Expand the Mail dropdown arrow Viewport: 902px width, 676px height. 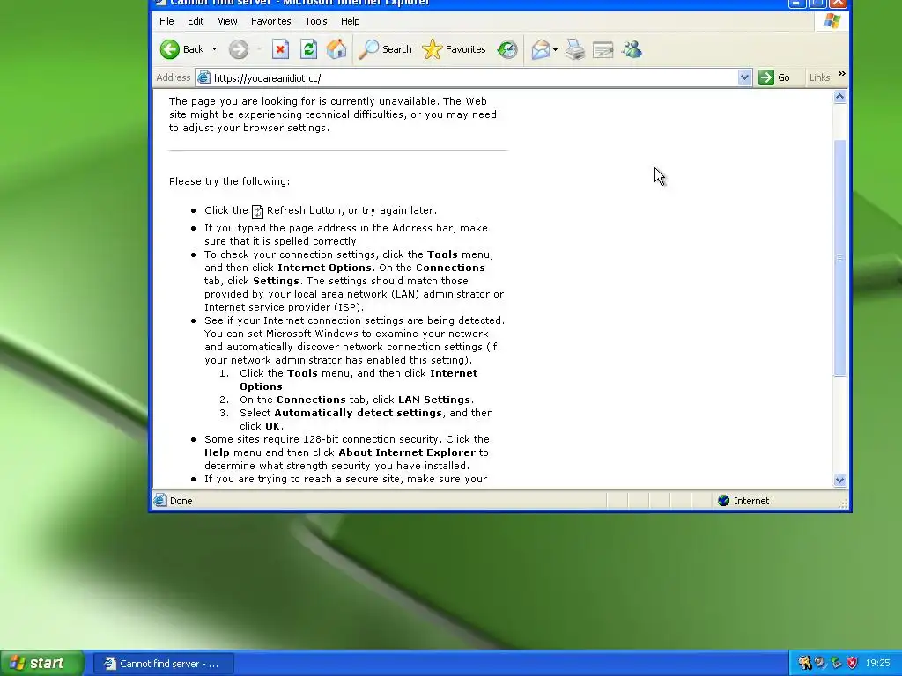tap(555, 49)
